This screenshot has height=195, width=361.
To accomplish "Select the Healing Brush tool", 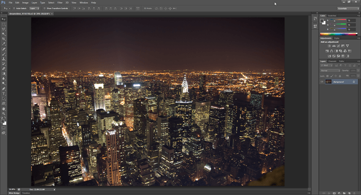I will (4, 49).
